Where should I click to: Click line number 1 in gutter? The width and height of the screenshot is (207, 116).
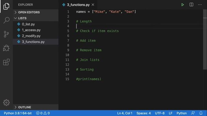(x=68, y=12)
